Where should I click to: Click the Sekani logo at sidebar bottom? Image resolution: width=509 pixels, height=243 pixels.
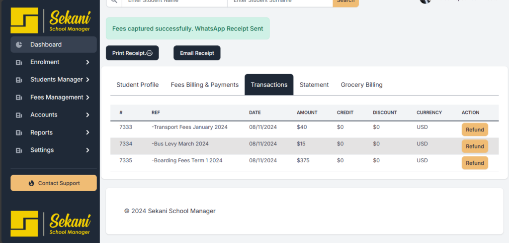pyautogui.click(x=51, y=224)
